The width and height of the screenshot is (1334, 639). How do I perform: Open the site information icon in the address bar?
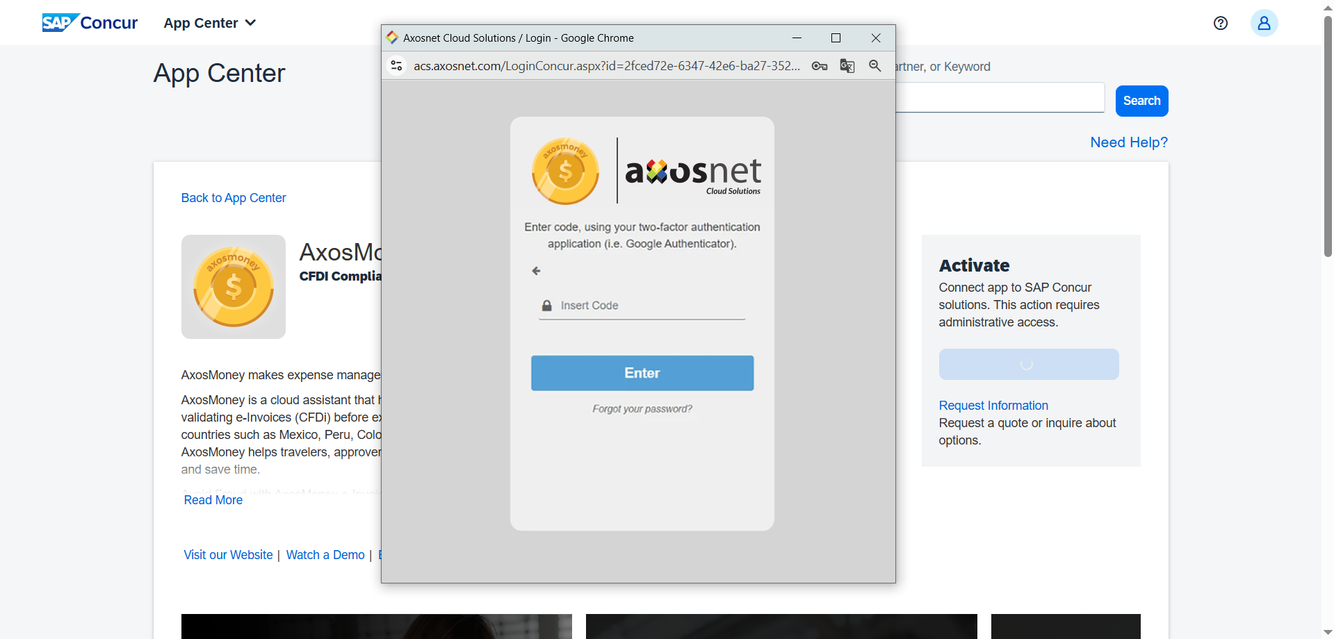click(397, 66)
